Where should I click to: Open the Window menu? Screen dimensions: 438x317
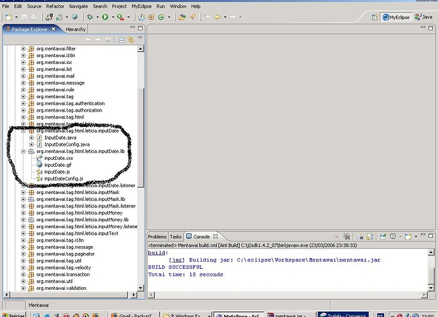point(178,6)
